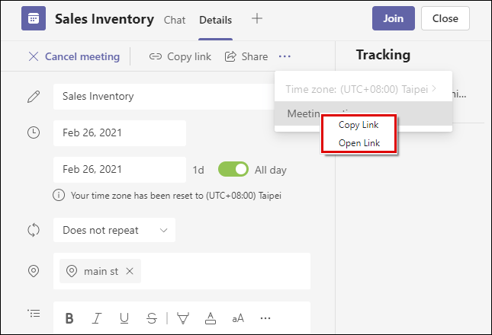Toggle underline formatting
Screen dimensions: 492x335
click(124, 318)
